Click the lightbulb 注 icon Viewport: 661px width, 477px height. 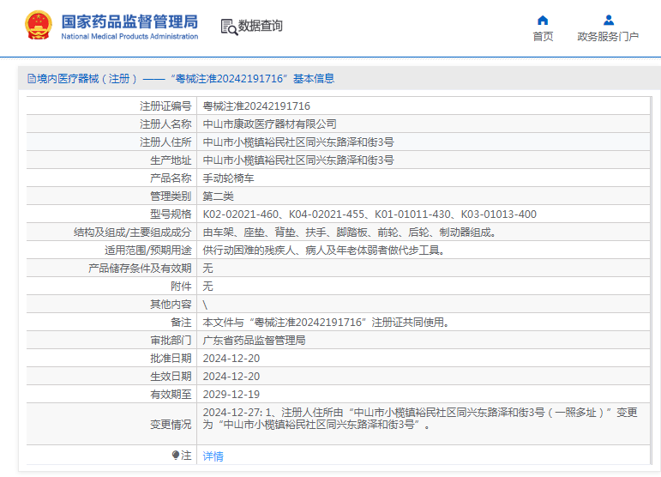point(176,455)
